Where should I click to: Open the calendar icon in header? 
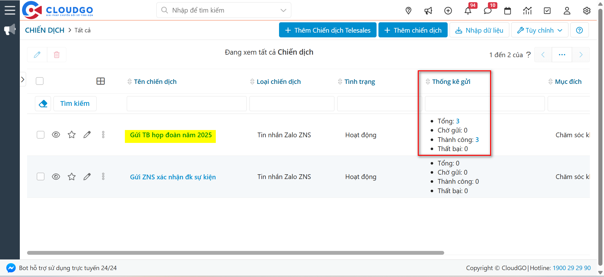point(507,11)
